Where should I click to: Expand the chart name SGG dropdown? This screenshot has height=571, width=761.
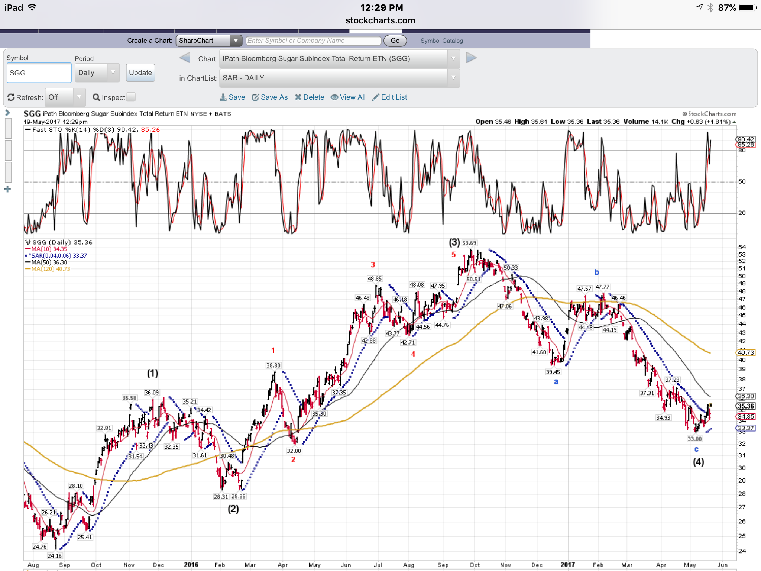coord(339,59)
